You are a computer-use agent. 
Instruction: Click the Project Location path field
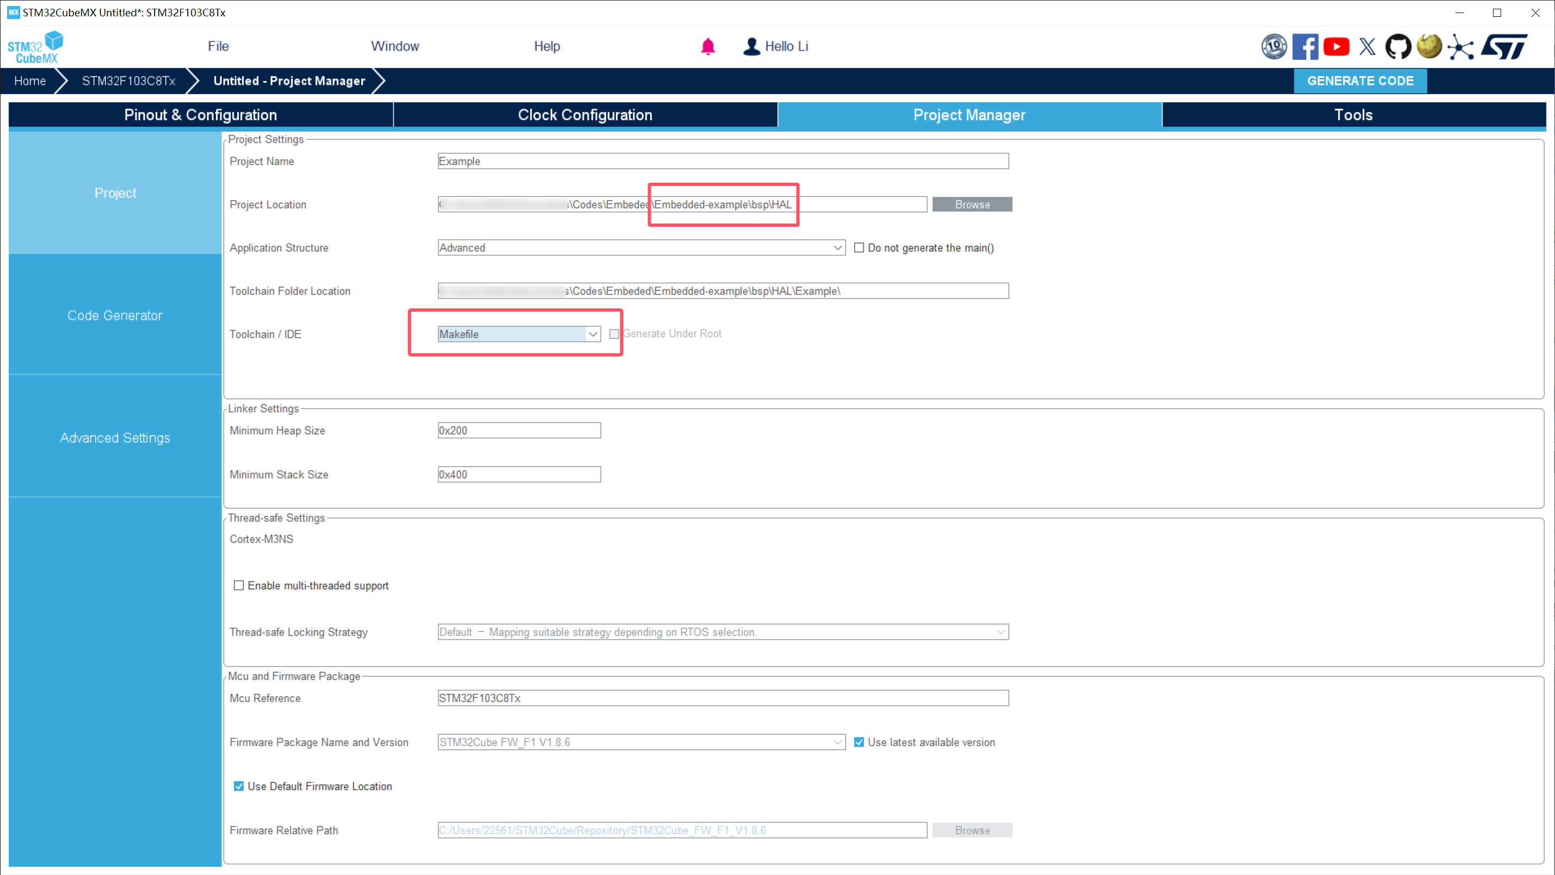point(682,204)
